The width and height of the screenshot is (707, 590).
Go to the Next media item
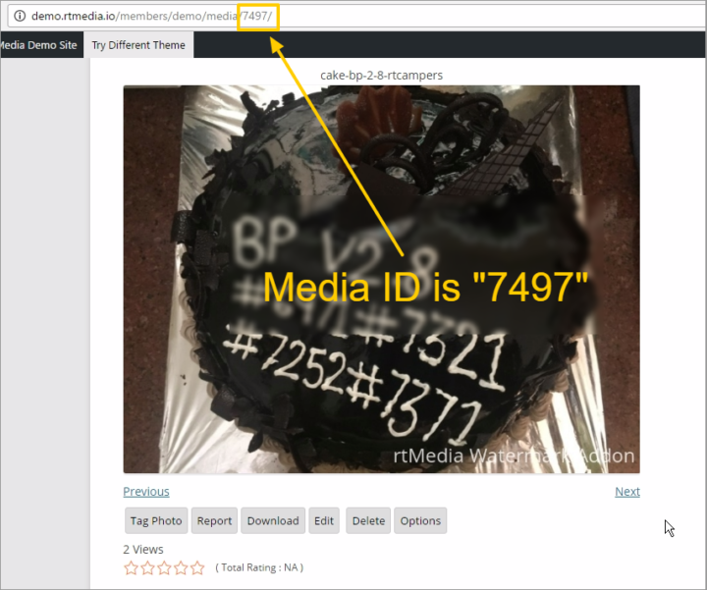(626, 492)
